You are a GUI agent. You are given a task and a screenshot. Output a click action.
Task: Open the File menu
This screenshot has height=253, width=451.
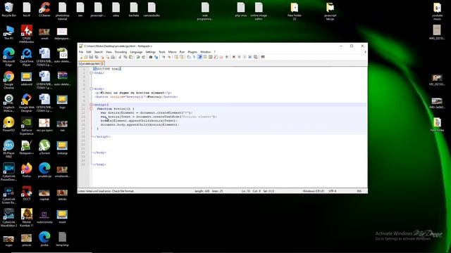[x=81, y=52]
